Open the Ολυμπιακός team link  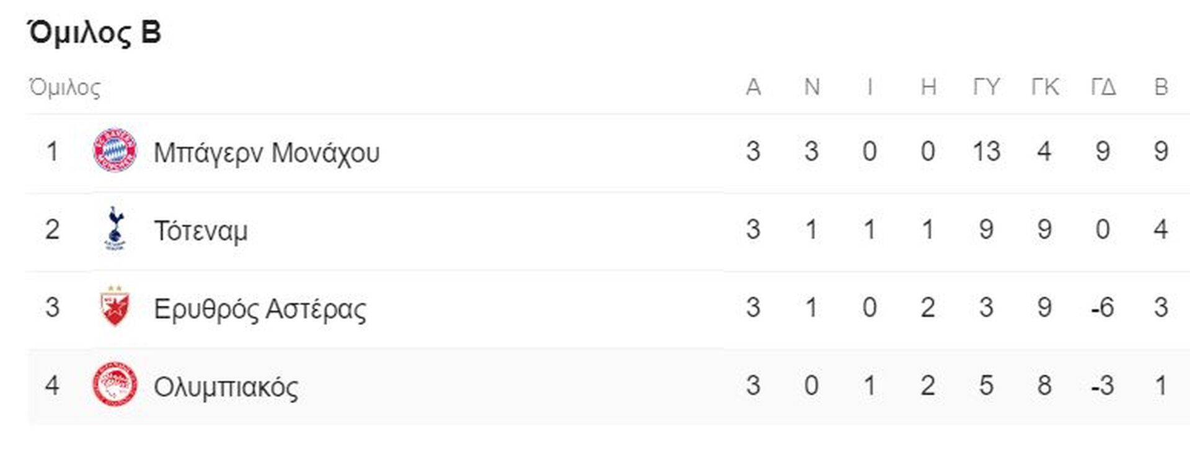tap(226, 387)
